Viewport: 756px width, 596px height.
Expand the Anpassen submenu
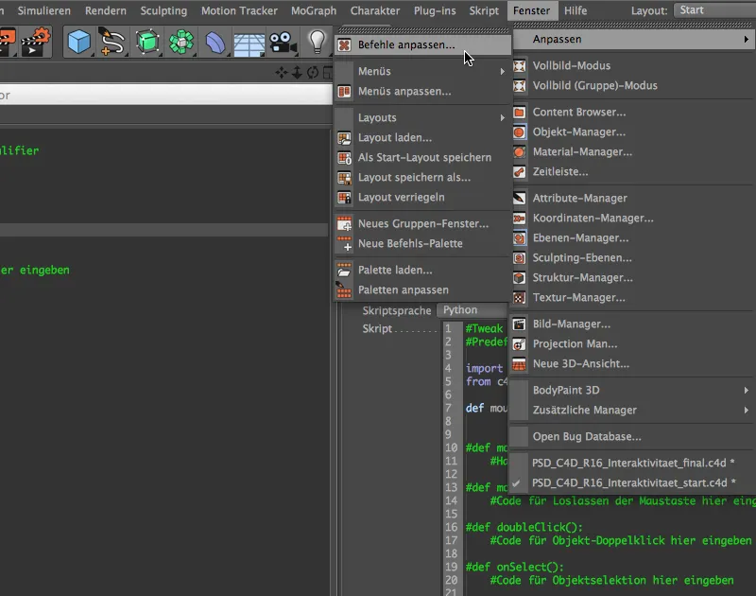633,40
